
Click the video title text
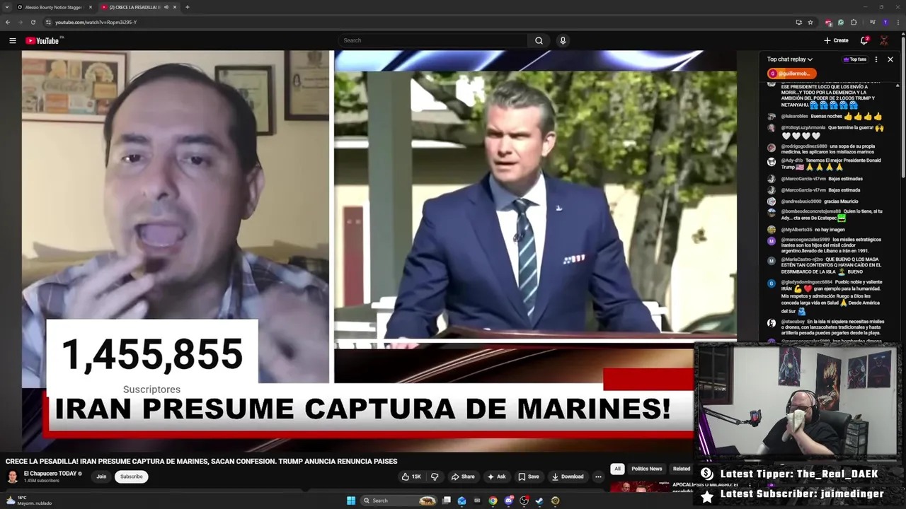point(201,461)
